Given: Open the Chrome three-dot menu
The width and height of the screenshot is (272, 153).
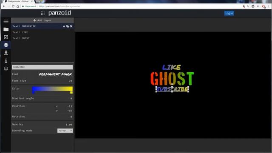Looking at the screenshot, I should click(269, 6).
